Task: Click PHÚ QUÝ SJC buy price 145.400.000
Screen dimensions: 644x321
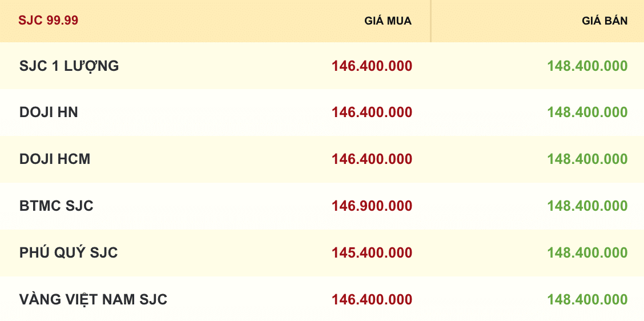Action: pos(372,253)
